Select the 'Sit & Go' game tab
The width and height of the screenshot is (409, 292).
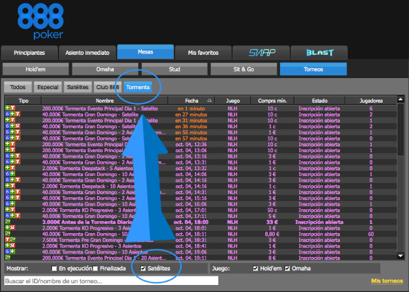244,69
